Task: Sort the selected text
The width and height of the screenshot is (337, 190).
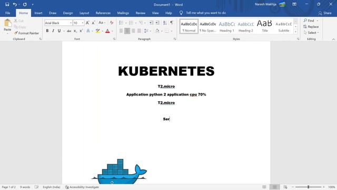Action: tap(165, 23)
